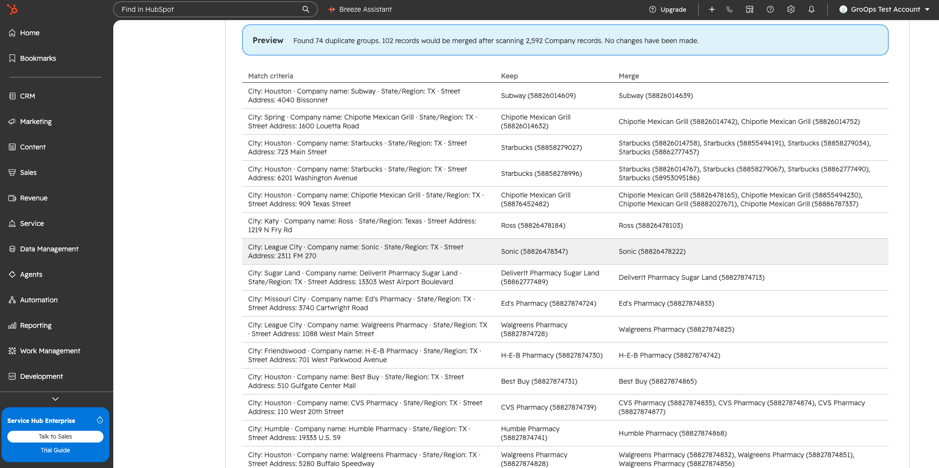Click the Data Management sidebar icon
This screenshot has width=939, height=468.
pos(12,249)
